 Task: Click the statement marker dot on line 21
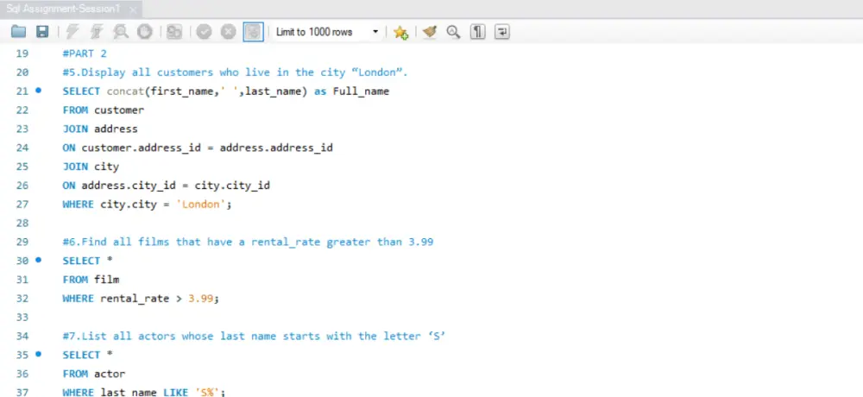tap(38, 91)
